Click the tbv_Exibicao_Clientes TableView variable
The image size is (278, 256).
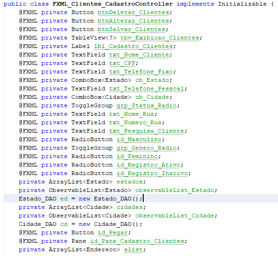160,38
